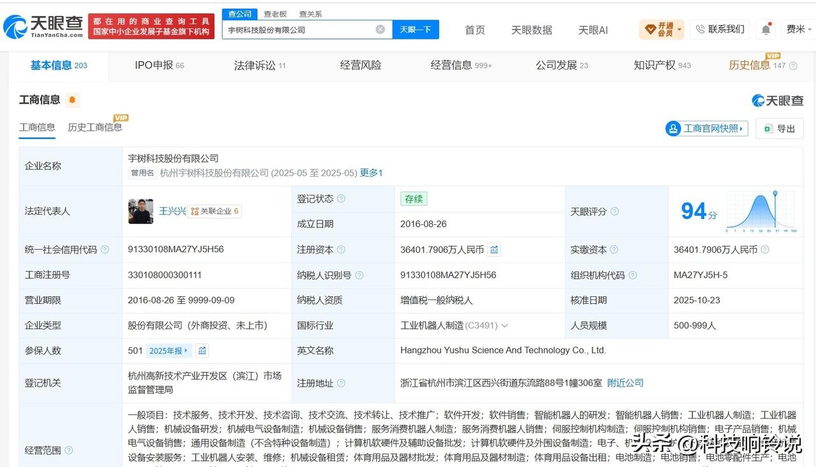Click the help icon beside 经营范围

[x=69, y=450]
